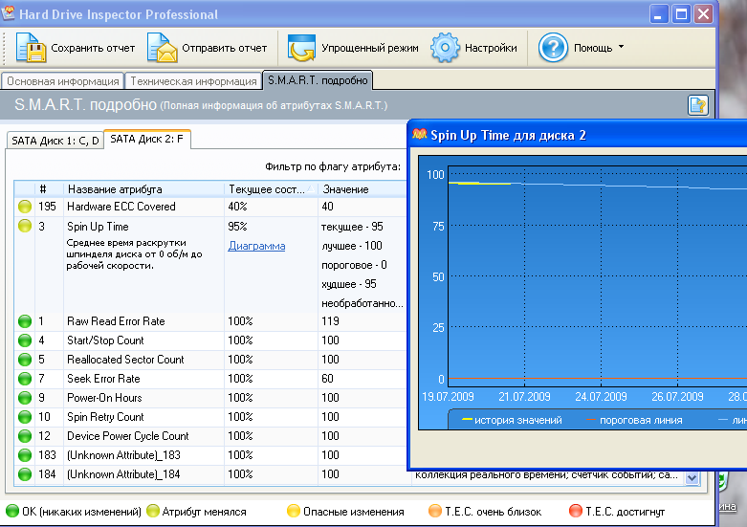Click the Simplified mode icon

[x=302, y=47]
